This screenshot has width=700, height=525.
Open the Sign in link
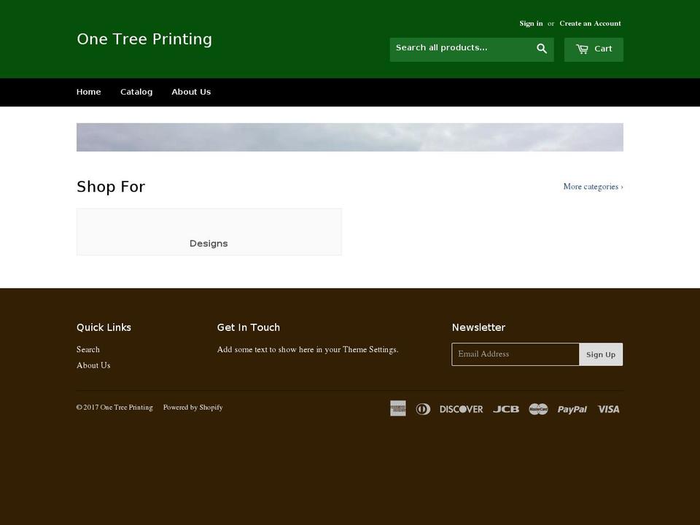point(530,23)
